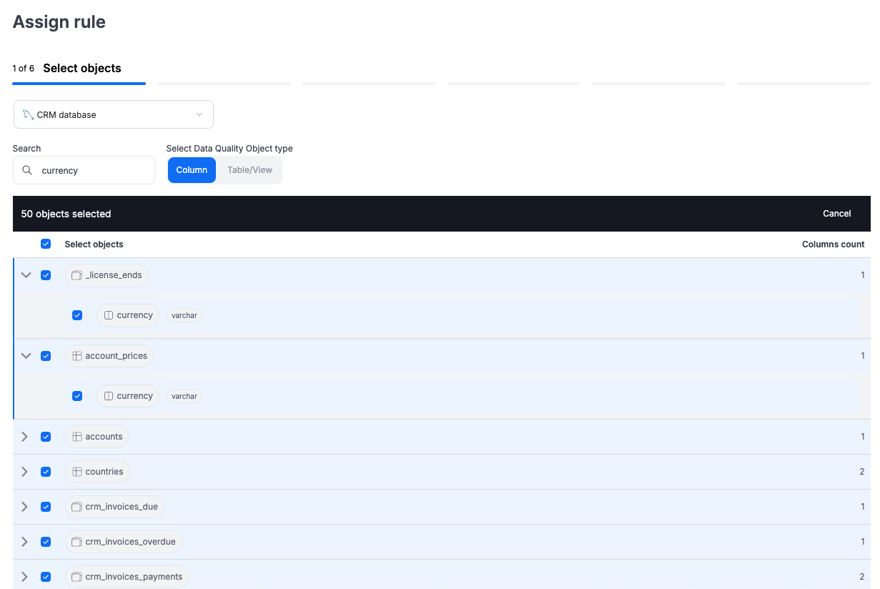Select the Column object type
This screenshot has height=589, width=880.
[192, 170]
